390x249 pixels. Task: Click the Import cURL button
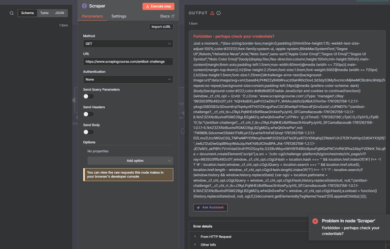coord(161,26)
